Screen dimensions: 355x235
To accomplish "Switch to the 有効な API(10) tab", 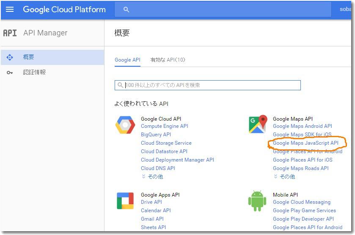I will pos(168,60).
